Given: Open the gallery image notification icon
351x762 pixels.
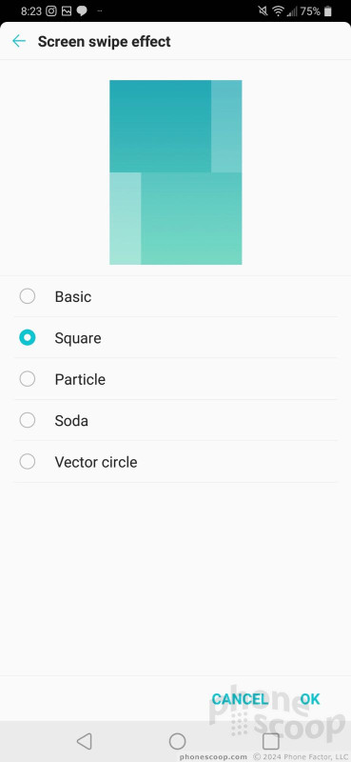Looking at the screenshot, I should (67, 10).
